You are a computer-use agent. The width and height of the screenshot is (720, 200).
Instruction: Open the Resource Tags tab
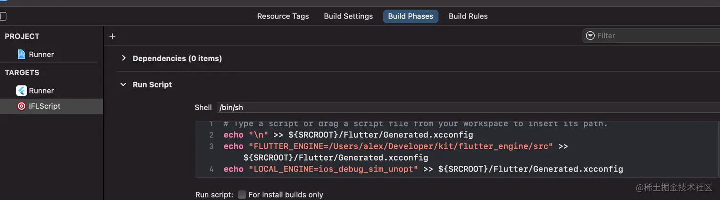(x=283, y=16)
